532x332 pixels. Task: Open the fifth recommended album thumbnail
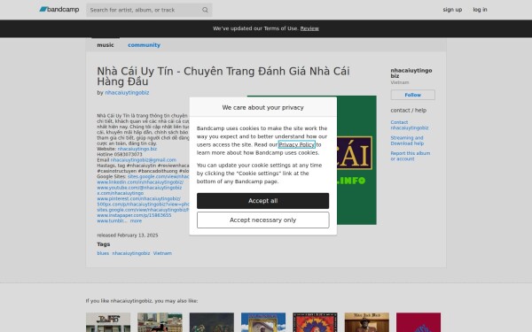pyautogui.click(x=315, y=322)
